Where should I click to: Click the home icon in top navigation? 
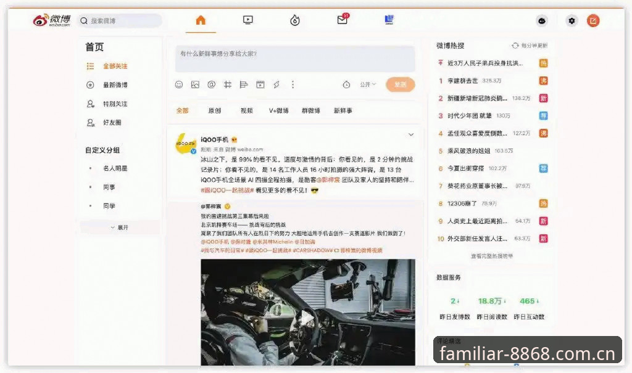201,20
